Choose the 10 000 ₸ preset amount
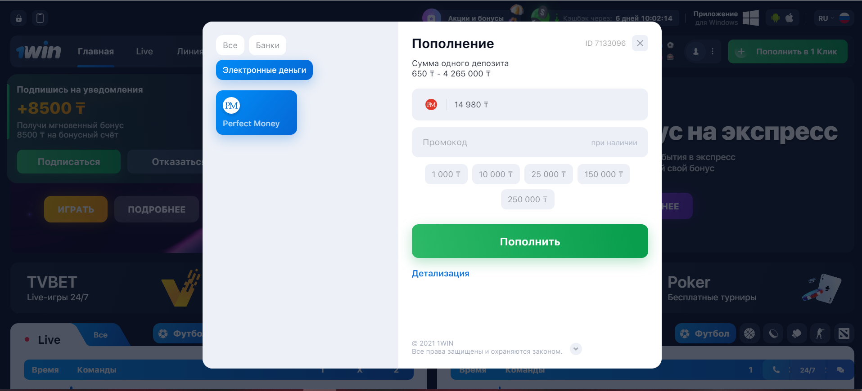Viewport: 862px width, 391px height. click(x=496, y=174)
